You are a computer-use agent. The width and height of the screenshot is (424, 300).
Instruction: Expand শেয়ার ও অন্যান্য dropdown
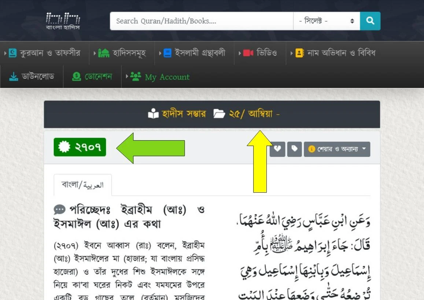(x=337, y=149)
